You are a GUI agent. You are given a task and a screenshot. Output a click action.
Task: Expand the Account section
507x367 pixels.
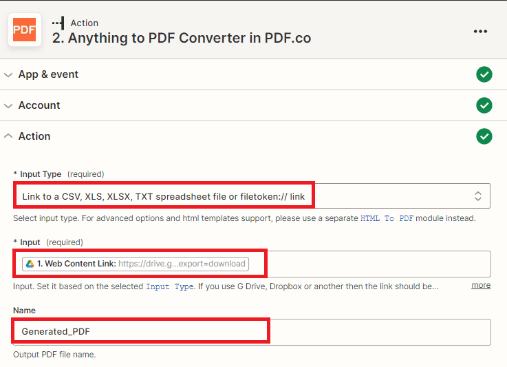click(x=8, y=105)
